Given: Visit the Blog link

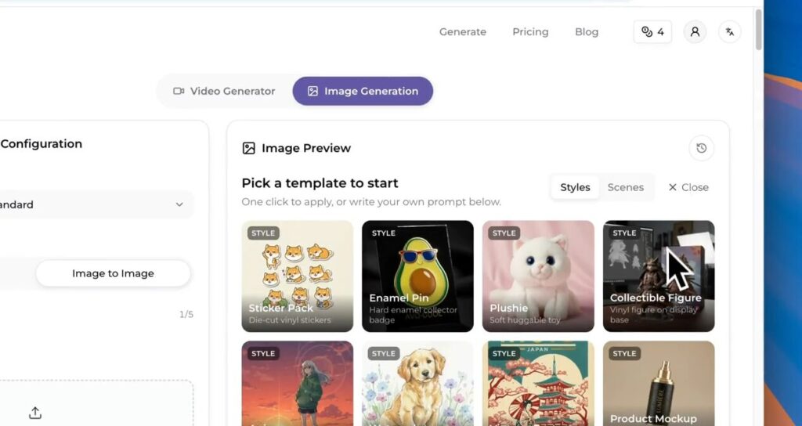Looking at the screenshot, I should pos(586,31).
